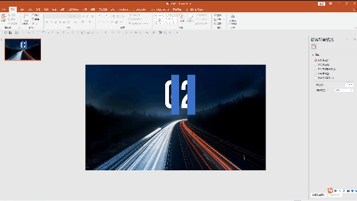The height and width of the screenshot is (201, 357).
Task: Click the Paste clipboard icon
Action: [3, 17]
